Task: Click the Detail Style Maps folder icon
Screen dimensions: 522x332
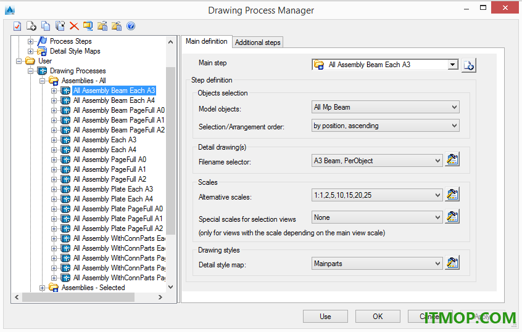Action: pos(42,51)
